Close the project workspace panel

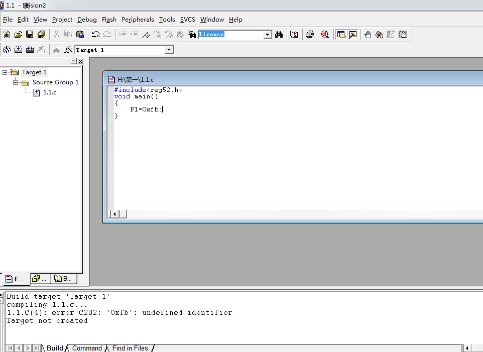pos(80,61)
